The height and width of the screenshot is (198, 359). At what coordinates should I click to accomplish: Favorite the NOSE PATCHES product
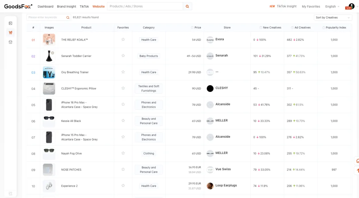point(123,169)
